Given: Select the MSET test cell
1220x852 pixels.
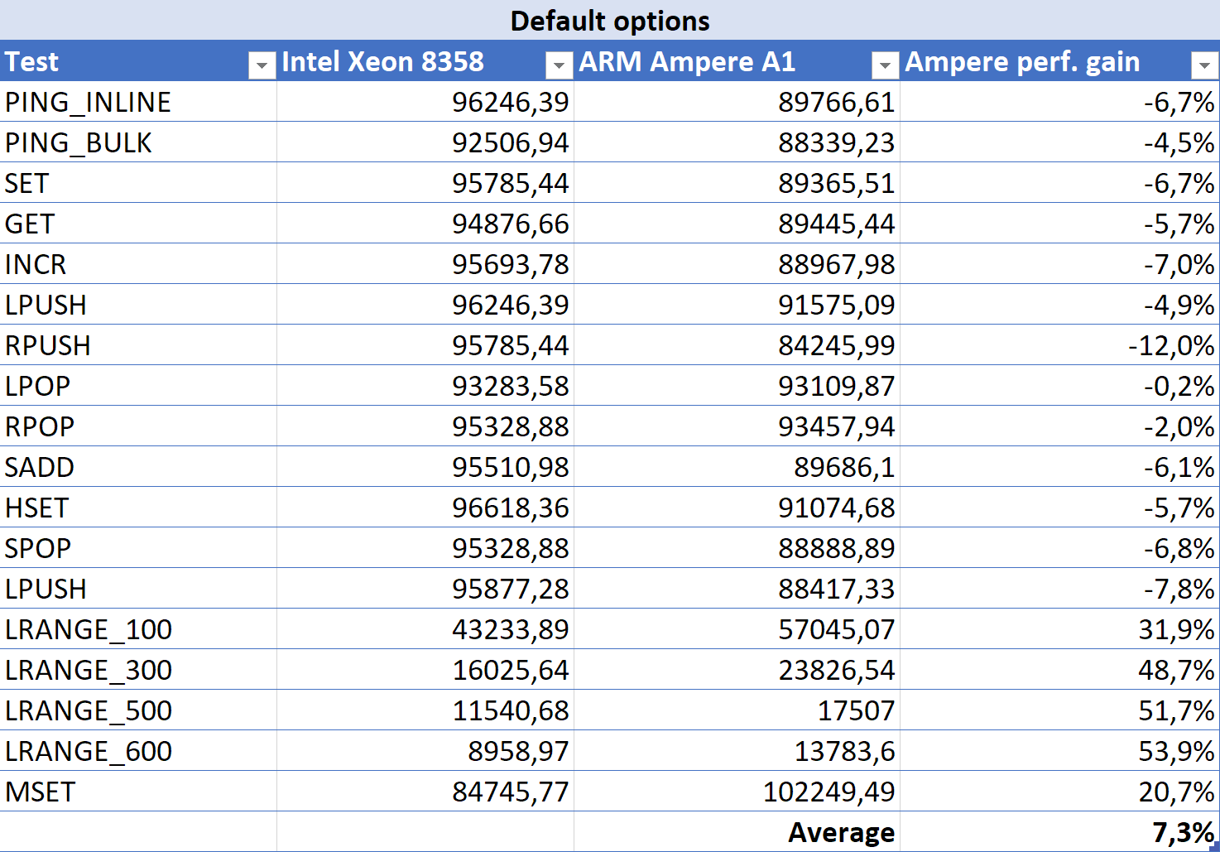Looking at the screenshot, I should (138, 792).
